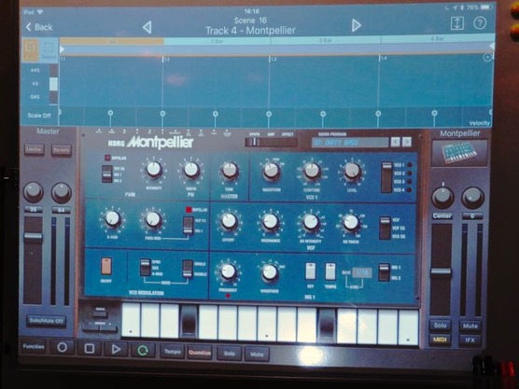Click the Master Tune knob
519x389 pixels.
pyautogui.click(x=230, y=171)
